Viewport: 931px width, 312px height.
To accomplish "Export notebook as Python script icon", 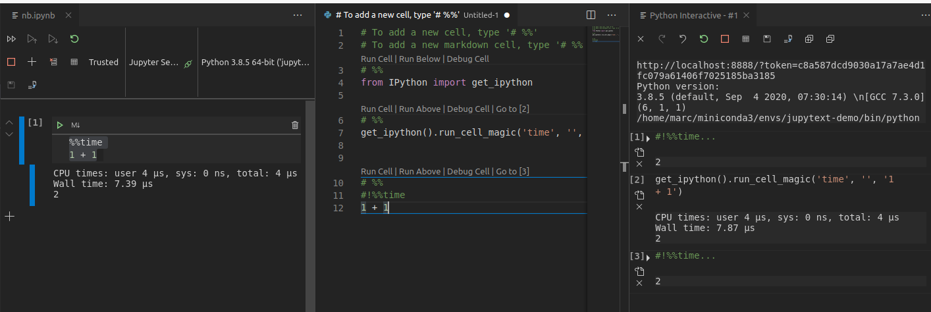I will [x=32, y=85].
